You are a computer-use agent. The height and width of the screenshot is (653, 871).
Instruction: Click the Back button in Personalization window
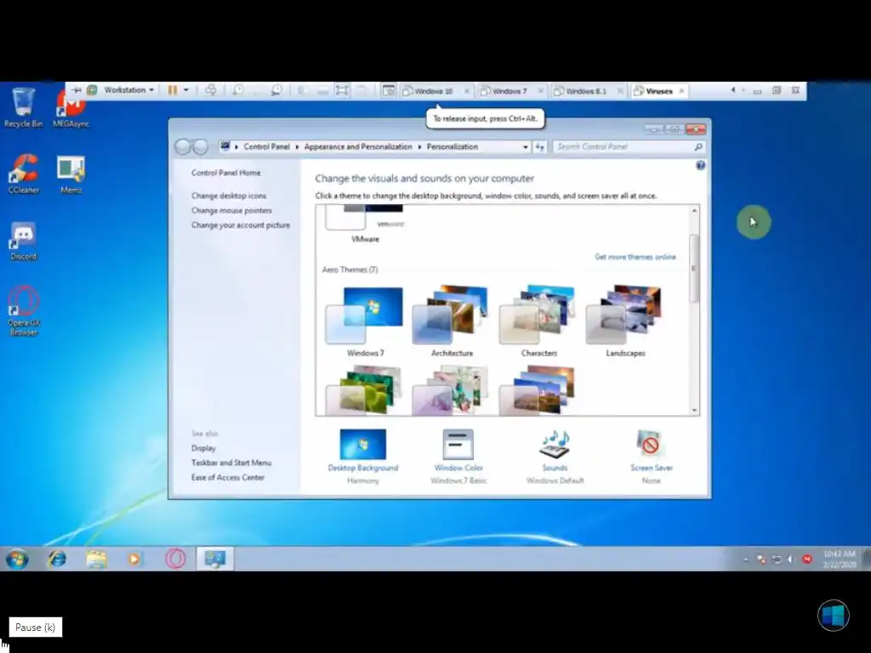[183, 146]
